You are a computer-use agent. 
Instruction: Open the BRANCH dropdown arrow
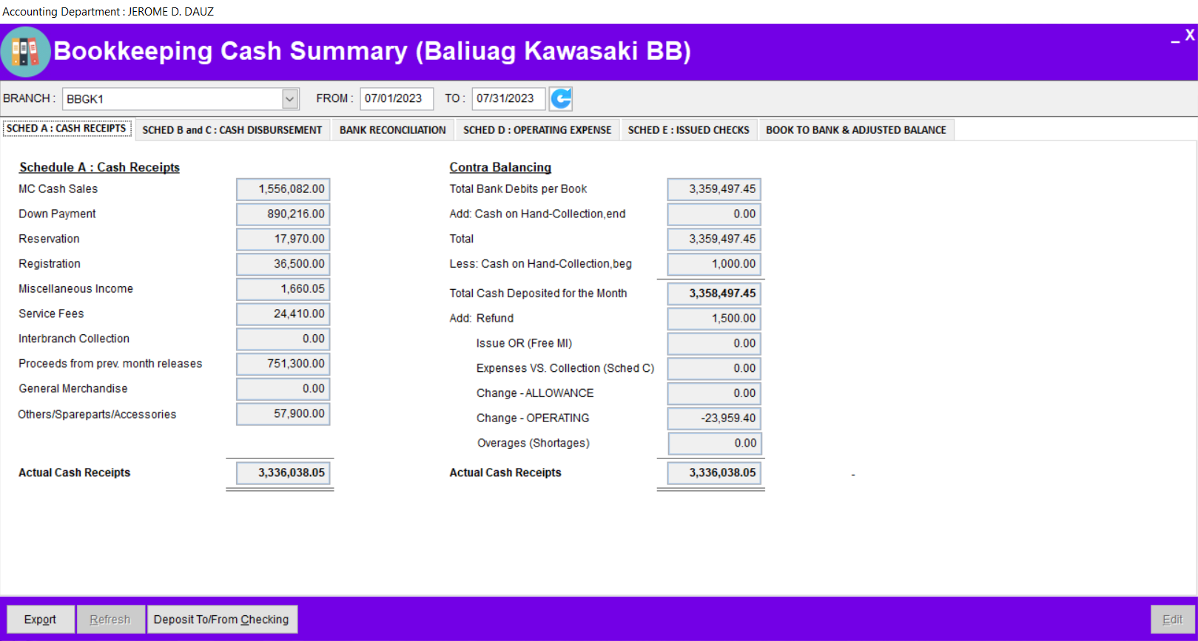pyautogui.click(x=290, y=99)
